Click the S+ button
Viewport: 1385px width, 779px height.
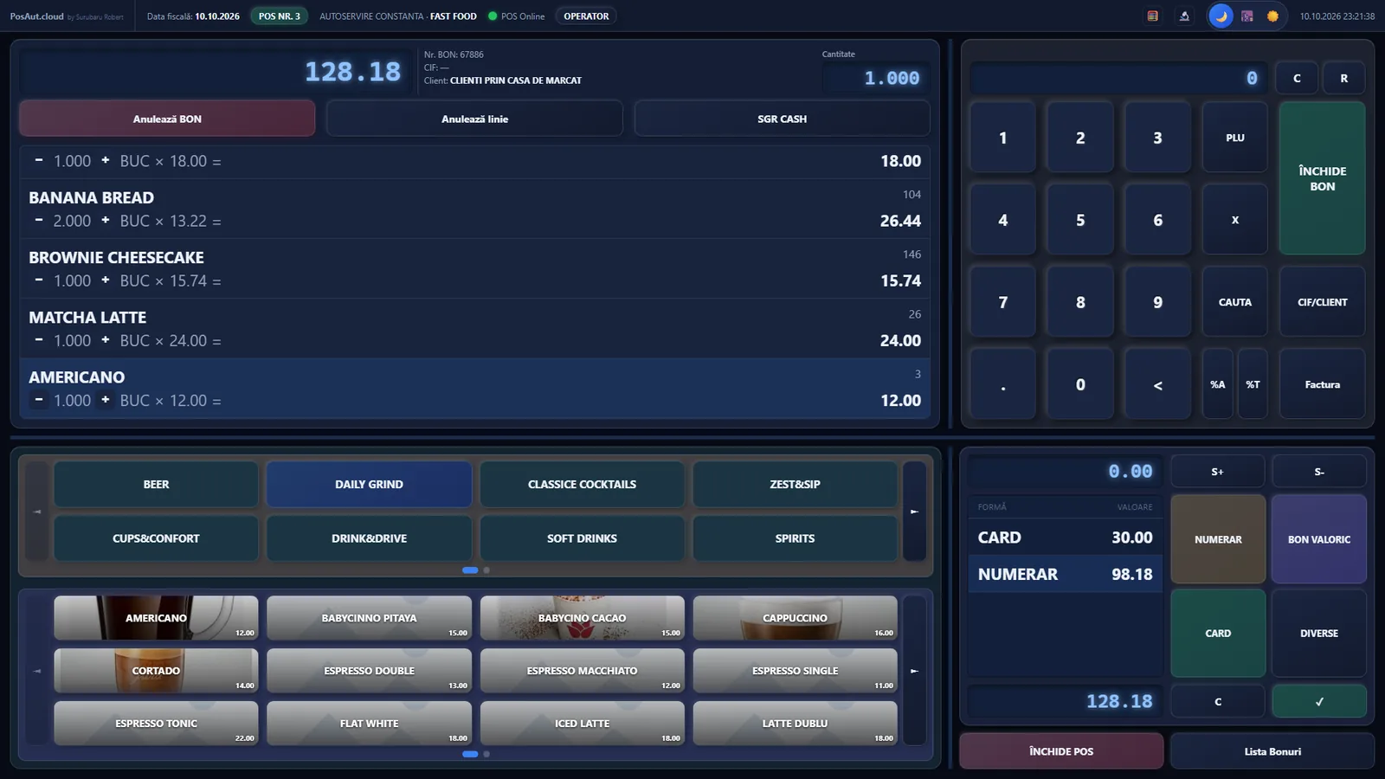point(1218,472)
